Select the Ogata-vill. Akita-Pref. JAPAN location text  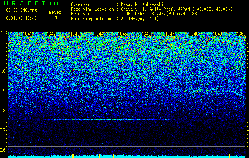(177, 9)
